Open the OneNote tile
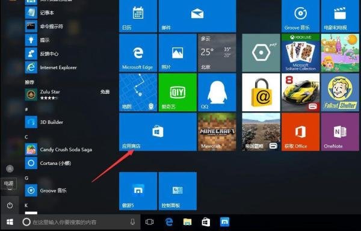 pyautogui.click(x=340, y=132)
